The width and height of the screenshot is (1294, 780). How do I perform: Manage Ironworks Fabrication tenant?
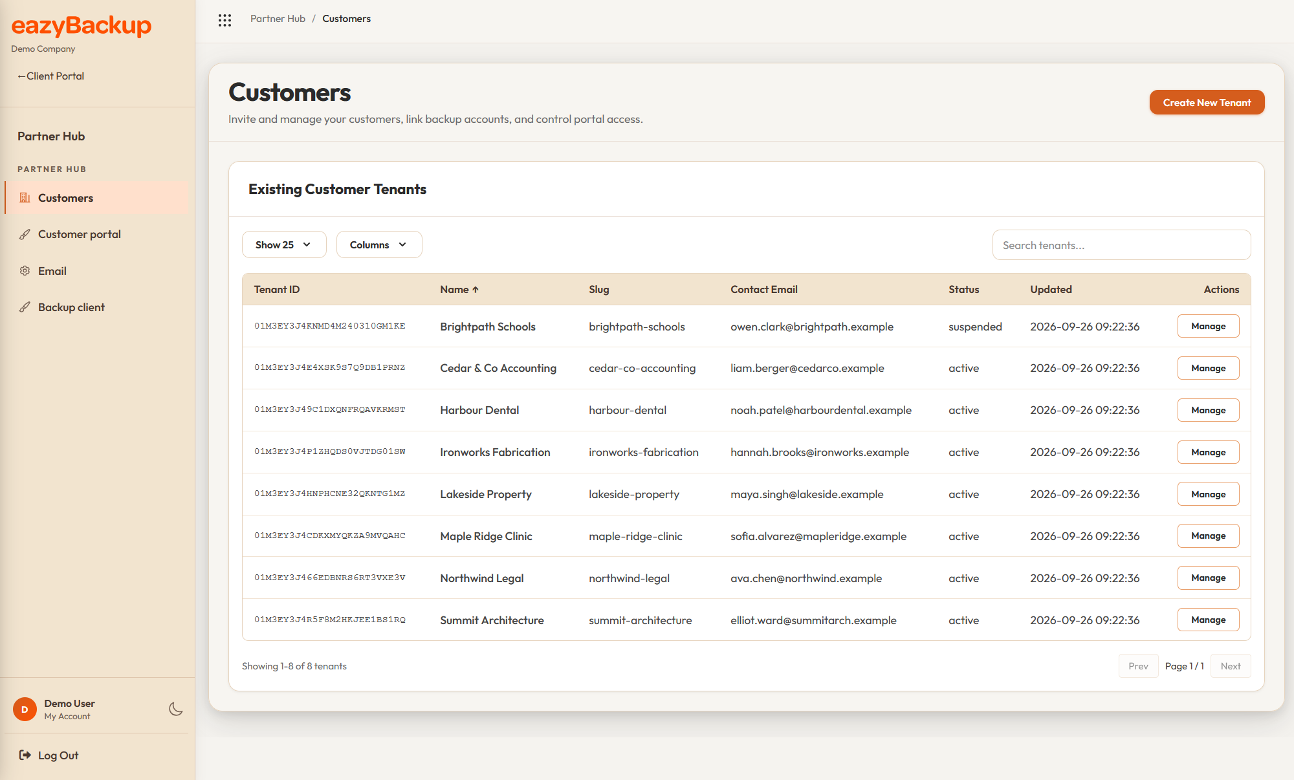1208,452
